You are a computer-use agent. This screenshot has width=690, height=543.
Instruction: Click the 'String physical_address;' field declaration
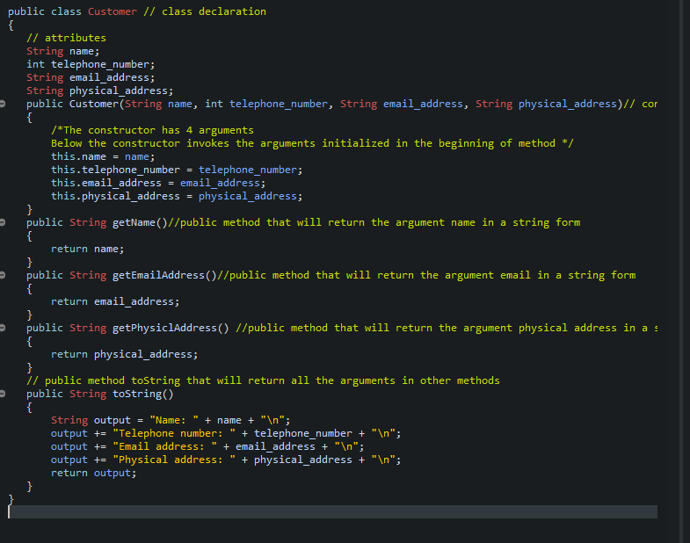[100, 90]
